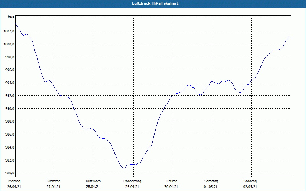This screenshot has width=306, height=191.
Task: Select the 996,0 y-axis value
Action: coord(9,70)
